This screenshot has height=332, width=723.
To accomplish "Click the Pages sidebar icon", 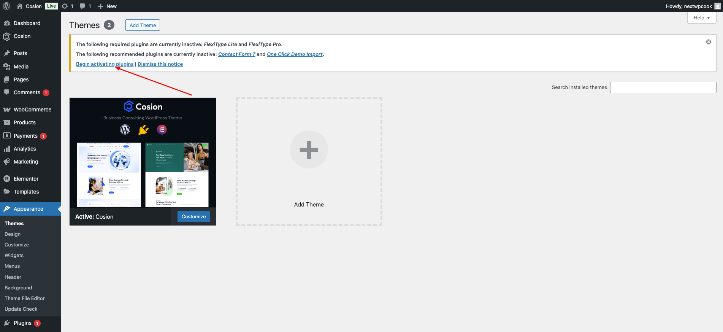I will point(7,79).
